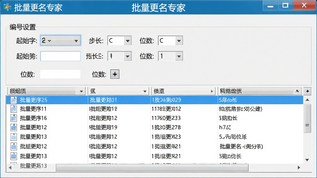Click the horizontal scroll right arrow

point(299,167)
